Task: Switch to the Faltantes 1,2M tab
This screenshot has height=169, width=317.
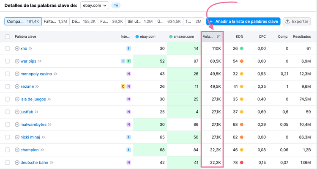Action: click(55, 21)
